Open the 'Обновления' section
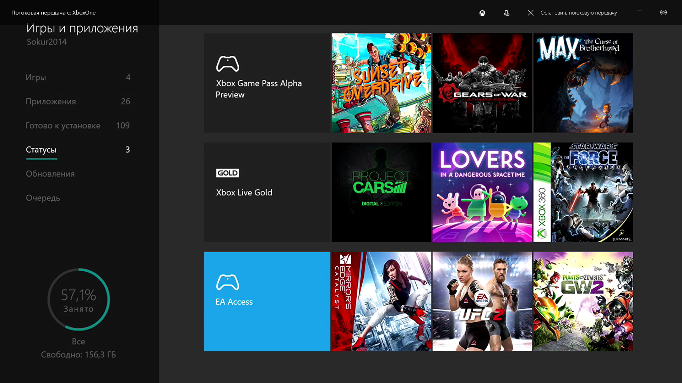 [x=50, y=174]
